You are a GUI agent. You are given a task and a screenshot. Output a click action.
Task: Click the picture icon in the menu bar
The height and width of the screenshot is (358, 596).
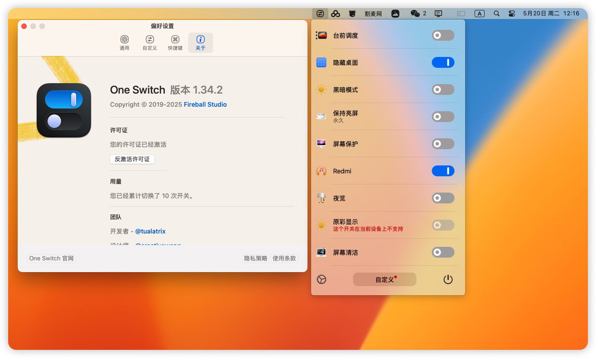(x=395, y=14)
